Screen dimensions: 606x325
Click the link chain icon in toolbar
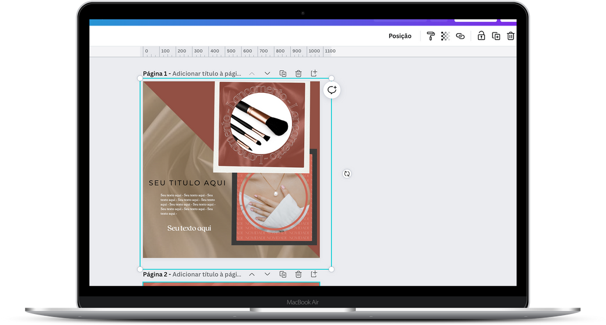click(x=460, y=36)
